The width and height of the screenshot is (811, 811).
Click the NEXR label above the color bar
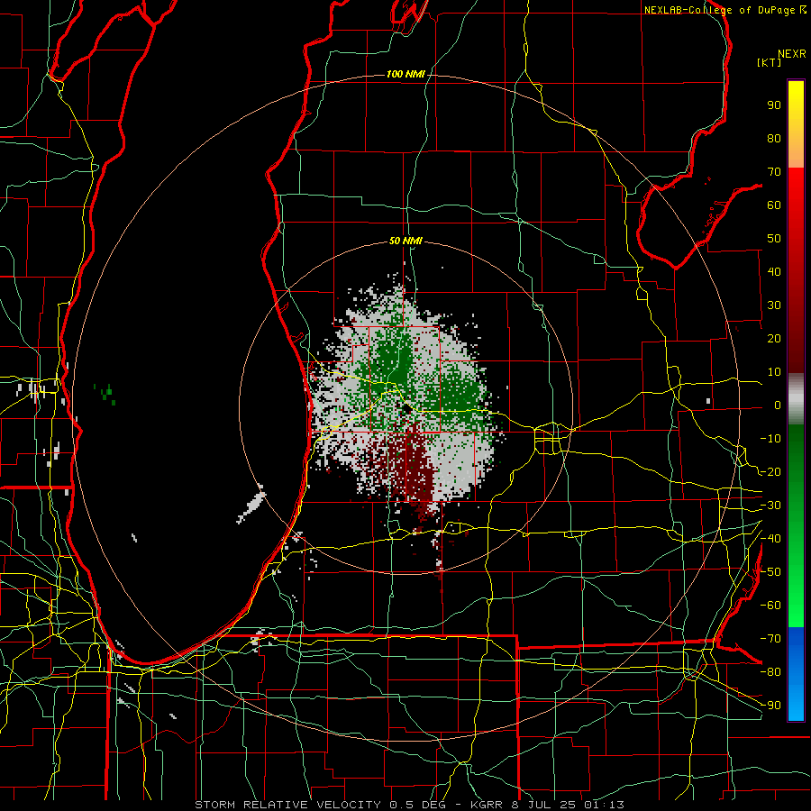pyautogui.click(x=792, y=54)
